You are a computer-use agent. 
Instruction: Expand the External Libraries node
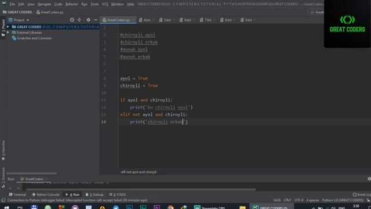click(8, 33)
